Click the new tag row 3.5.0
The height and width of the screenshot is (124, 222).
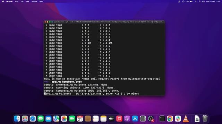(78, 37)
